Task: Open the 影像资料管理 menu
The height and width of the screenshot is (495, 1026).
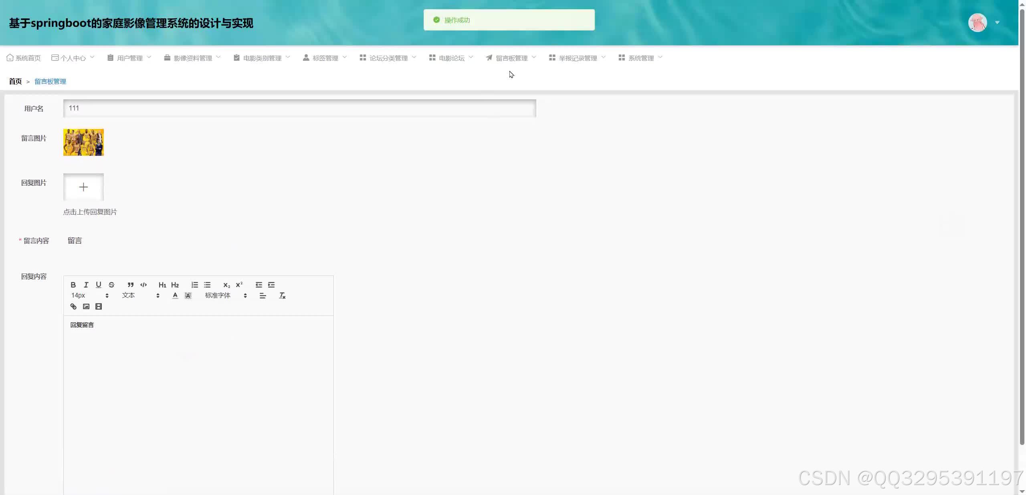Action: 192,58
